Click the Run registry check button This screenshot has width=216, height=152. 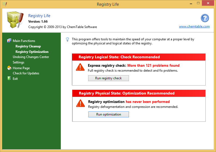109,78
